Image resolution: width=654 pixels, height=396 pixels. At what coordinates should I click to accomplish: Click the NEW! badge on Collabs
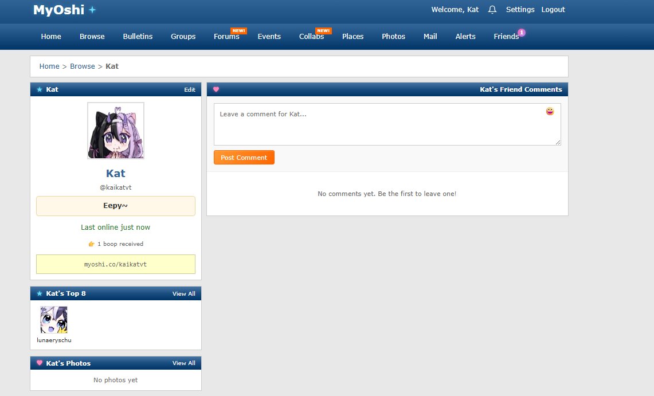[324, 31]
